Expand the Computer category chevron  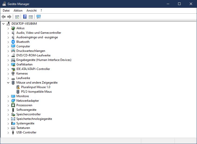point(8,47)
